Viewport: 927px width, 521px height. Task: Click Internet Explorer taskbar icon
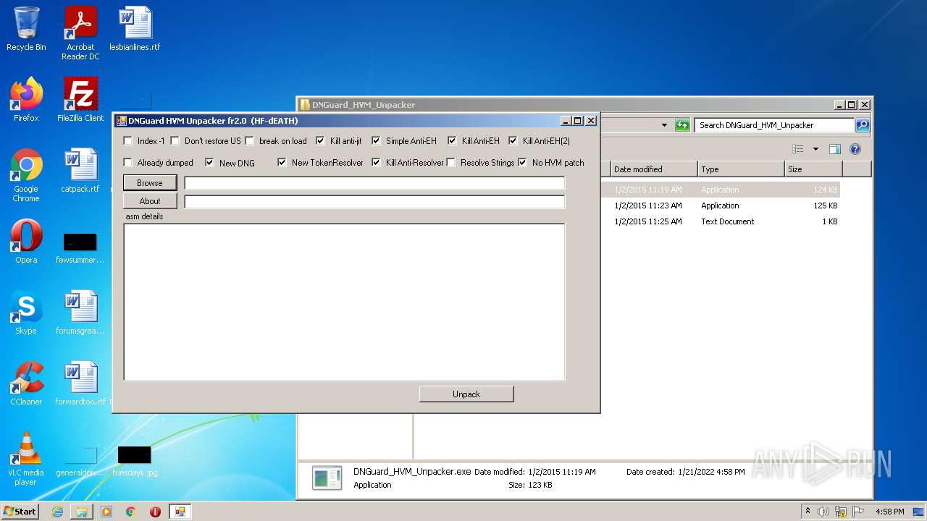click(x=58, y=512)
